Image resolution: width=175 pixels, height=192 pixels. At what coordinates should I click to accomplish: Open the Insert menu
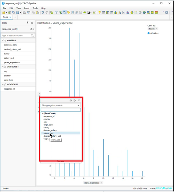[27, 8]
